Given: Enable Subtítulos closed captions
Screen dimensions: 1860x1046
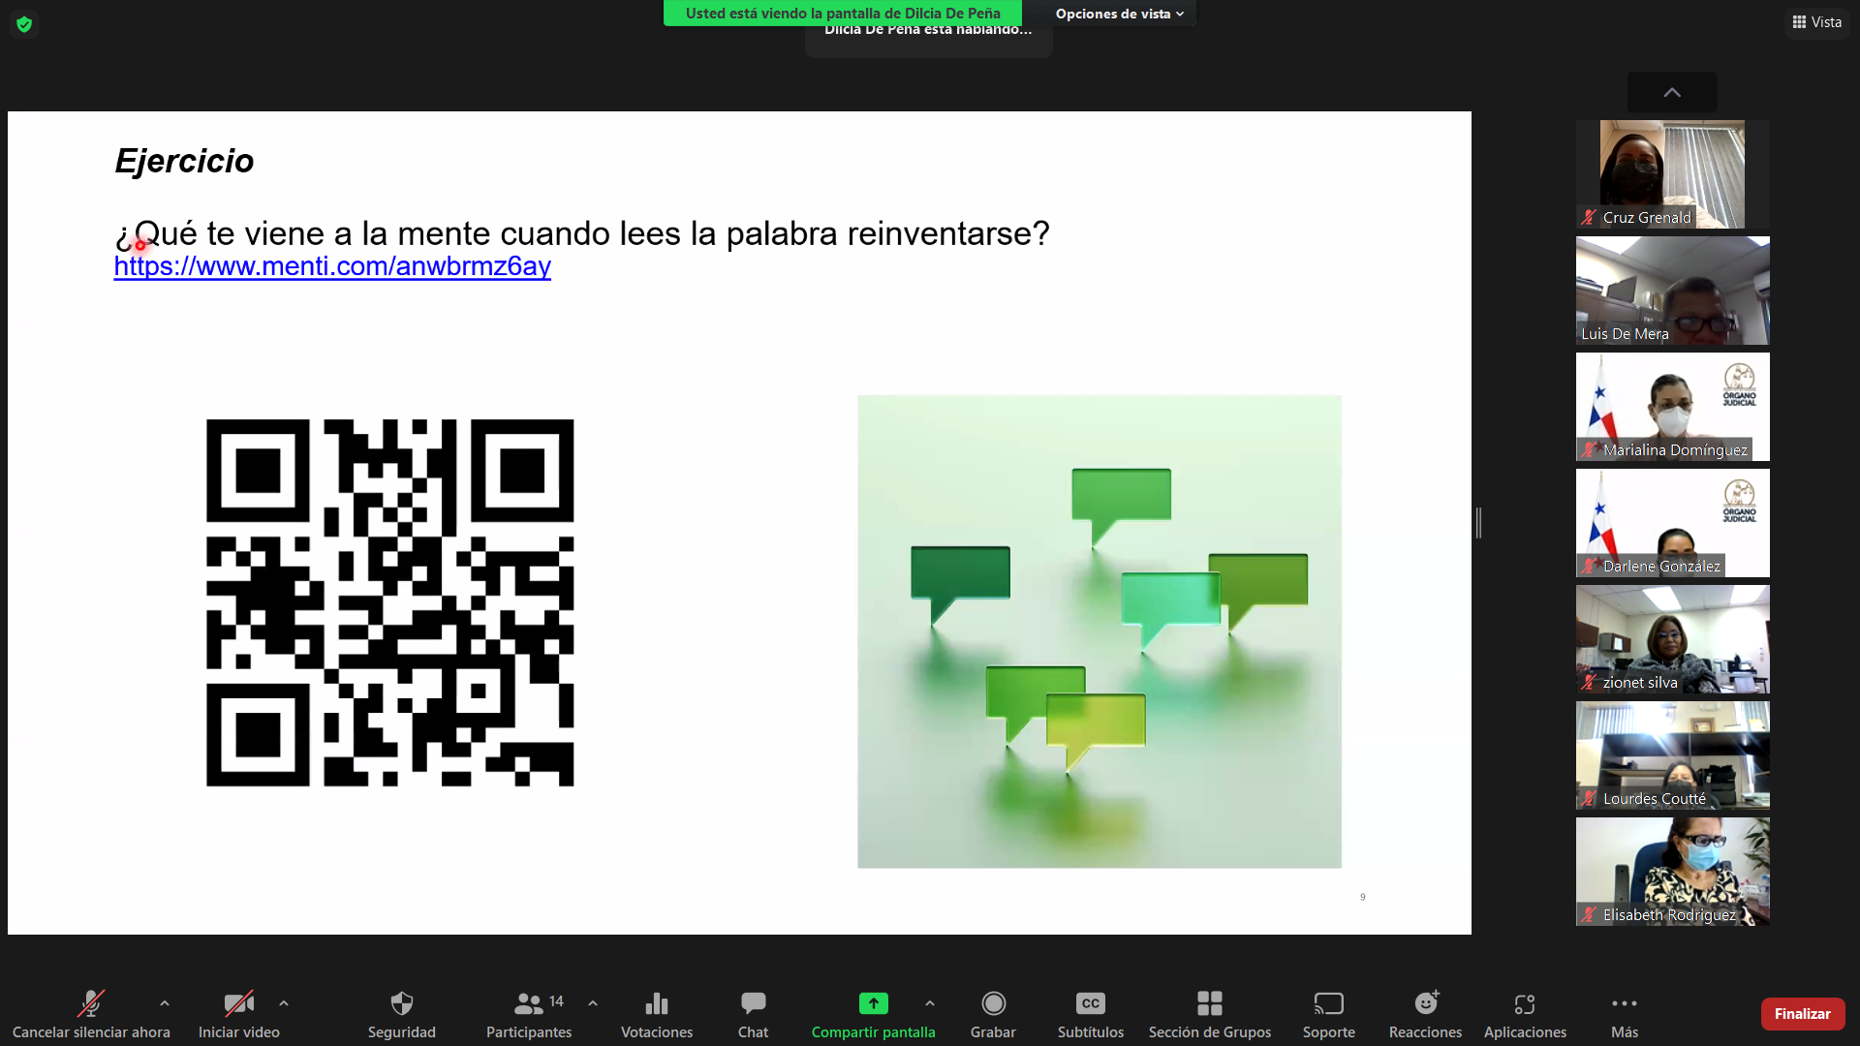Looking at the screenshot, I should 1091,1014.
